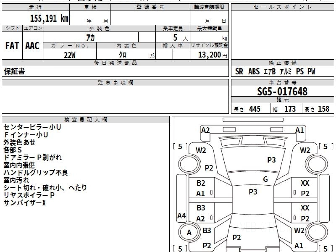
Task: Click the セールスポイント header
Action: click(283, 7)
